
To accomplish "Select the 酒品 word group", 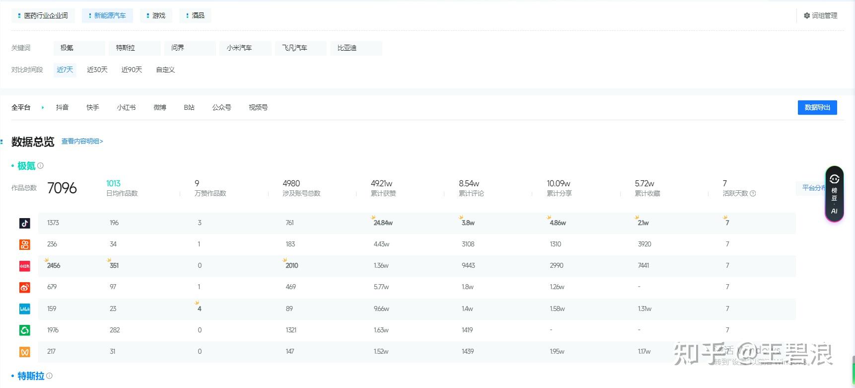I will [195, 15].
